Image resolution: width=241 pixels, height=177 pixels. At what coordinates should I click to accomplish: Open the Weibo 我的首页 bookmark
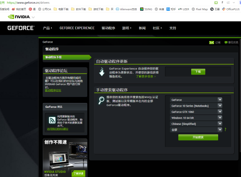19,9
